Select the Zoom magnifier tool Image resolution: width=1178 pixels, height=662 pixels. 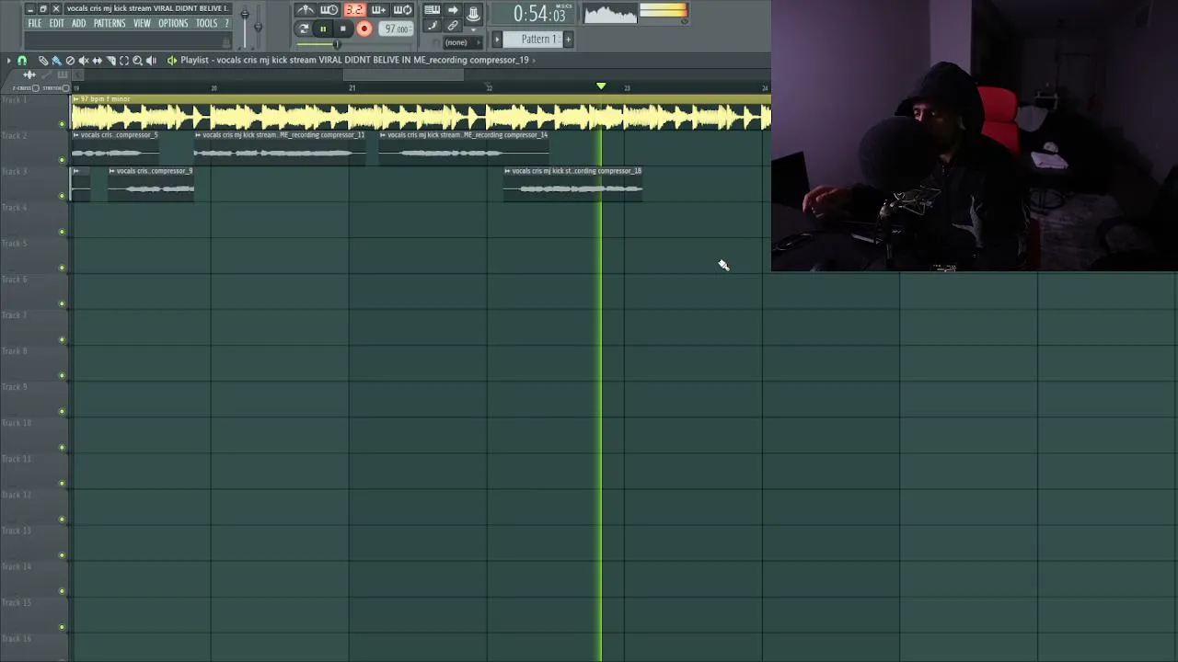point(138,61)
